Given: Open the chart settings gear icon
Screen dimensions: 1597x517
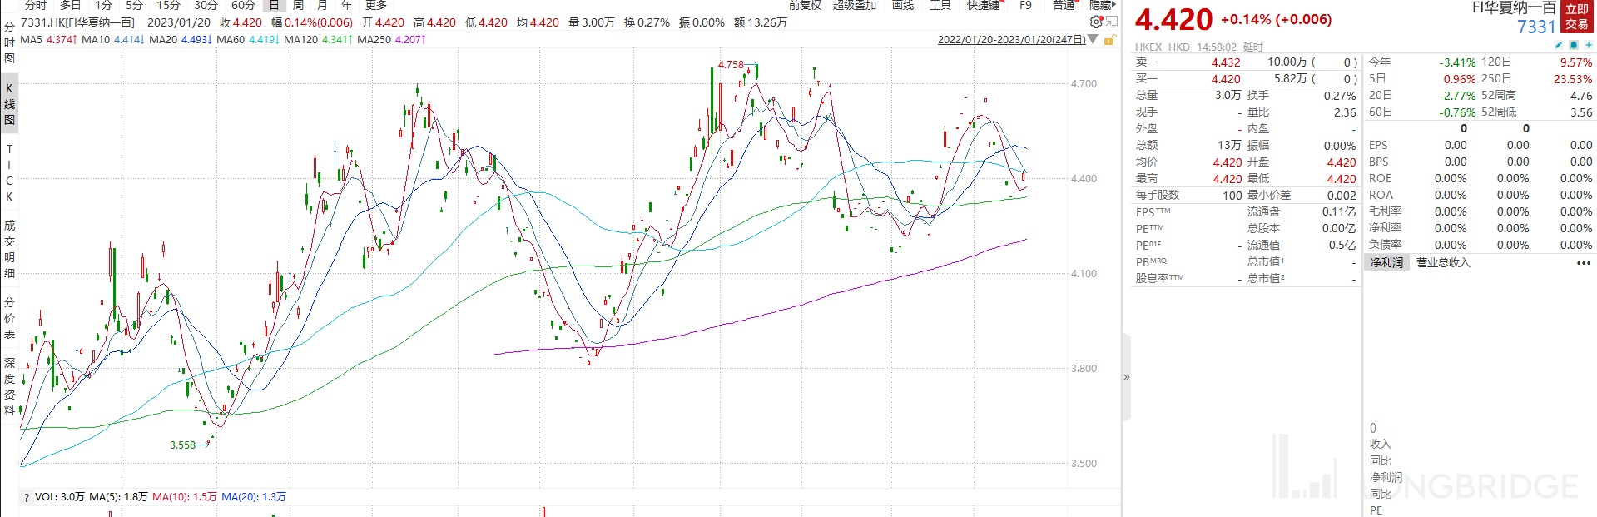Looking at the screenshot, I should click(1095, 22).
